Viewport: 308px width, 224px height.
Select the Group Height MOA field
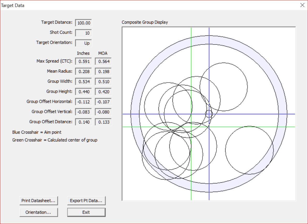tap(103, 92)
